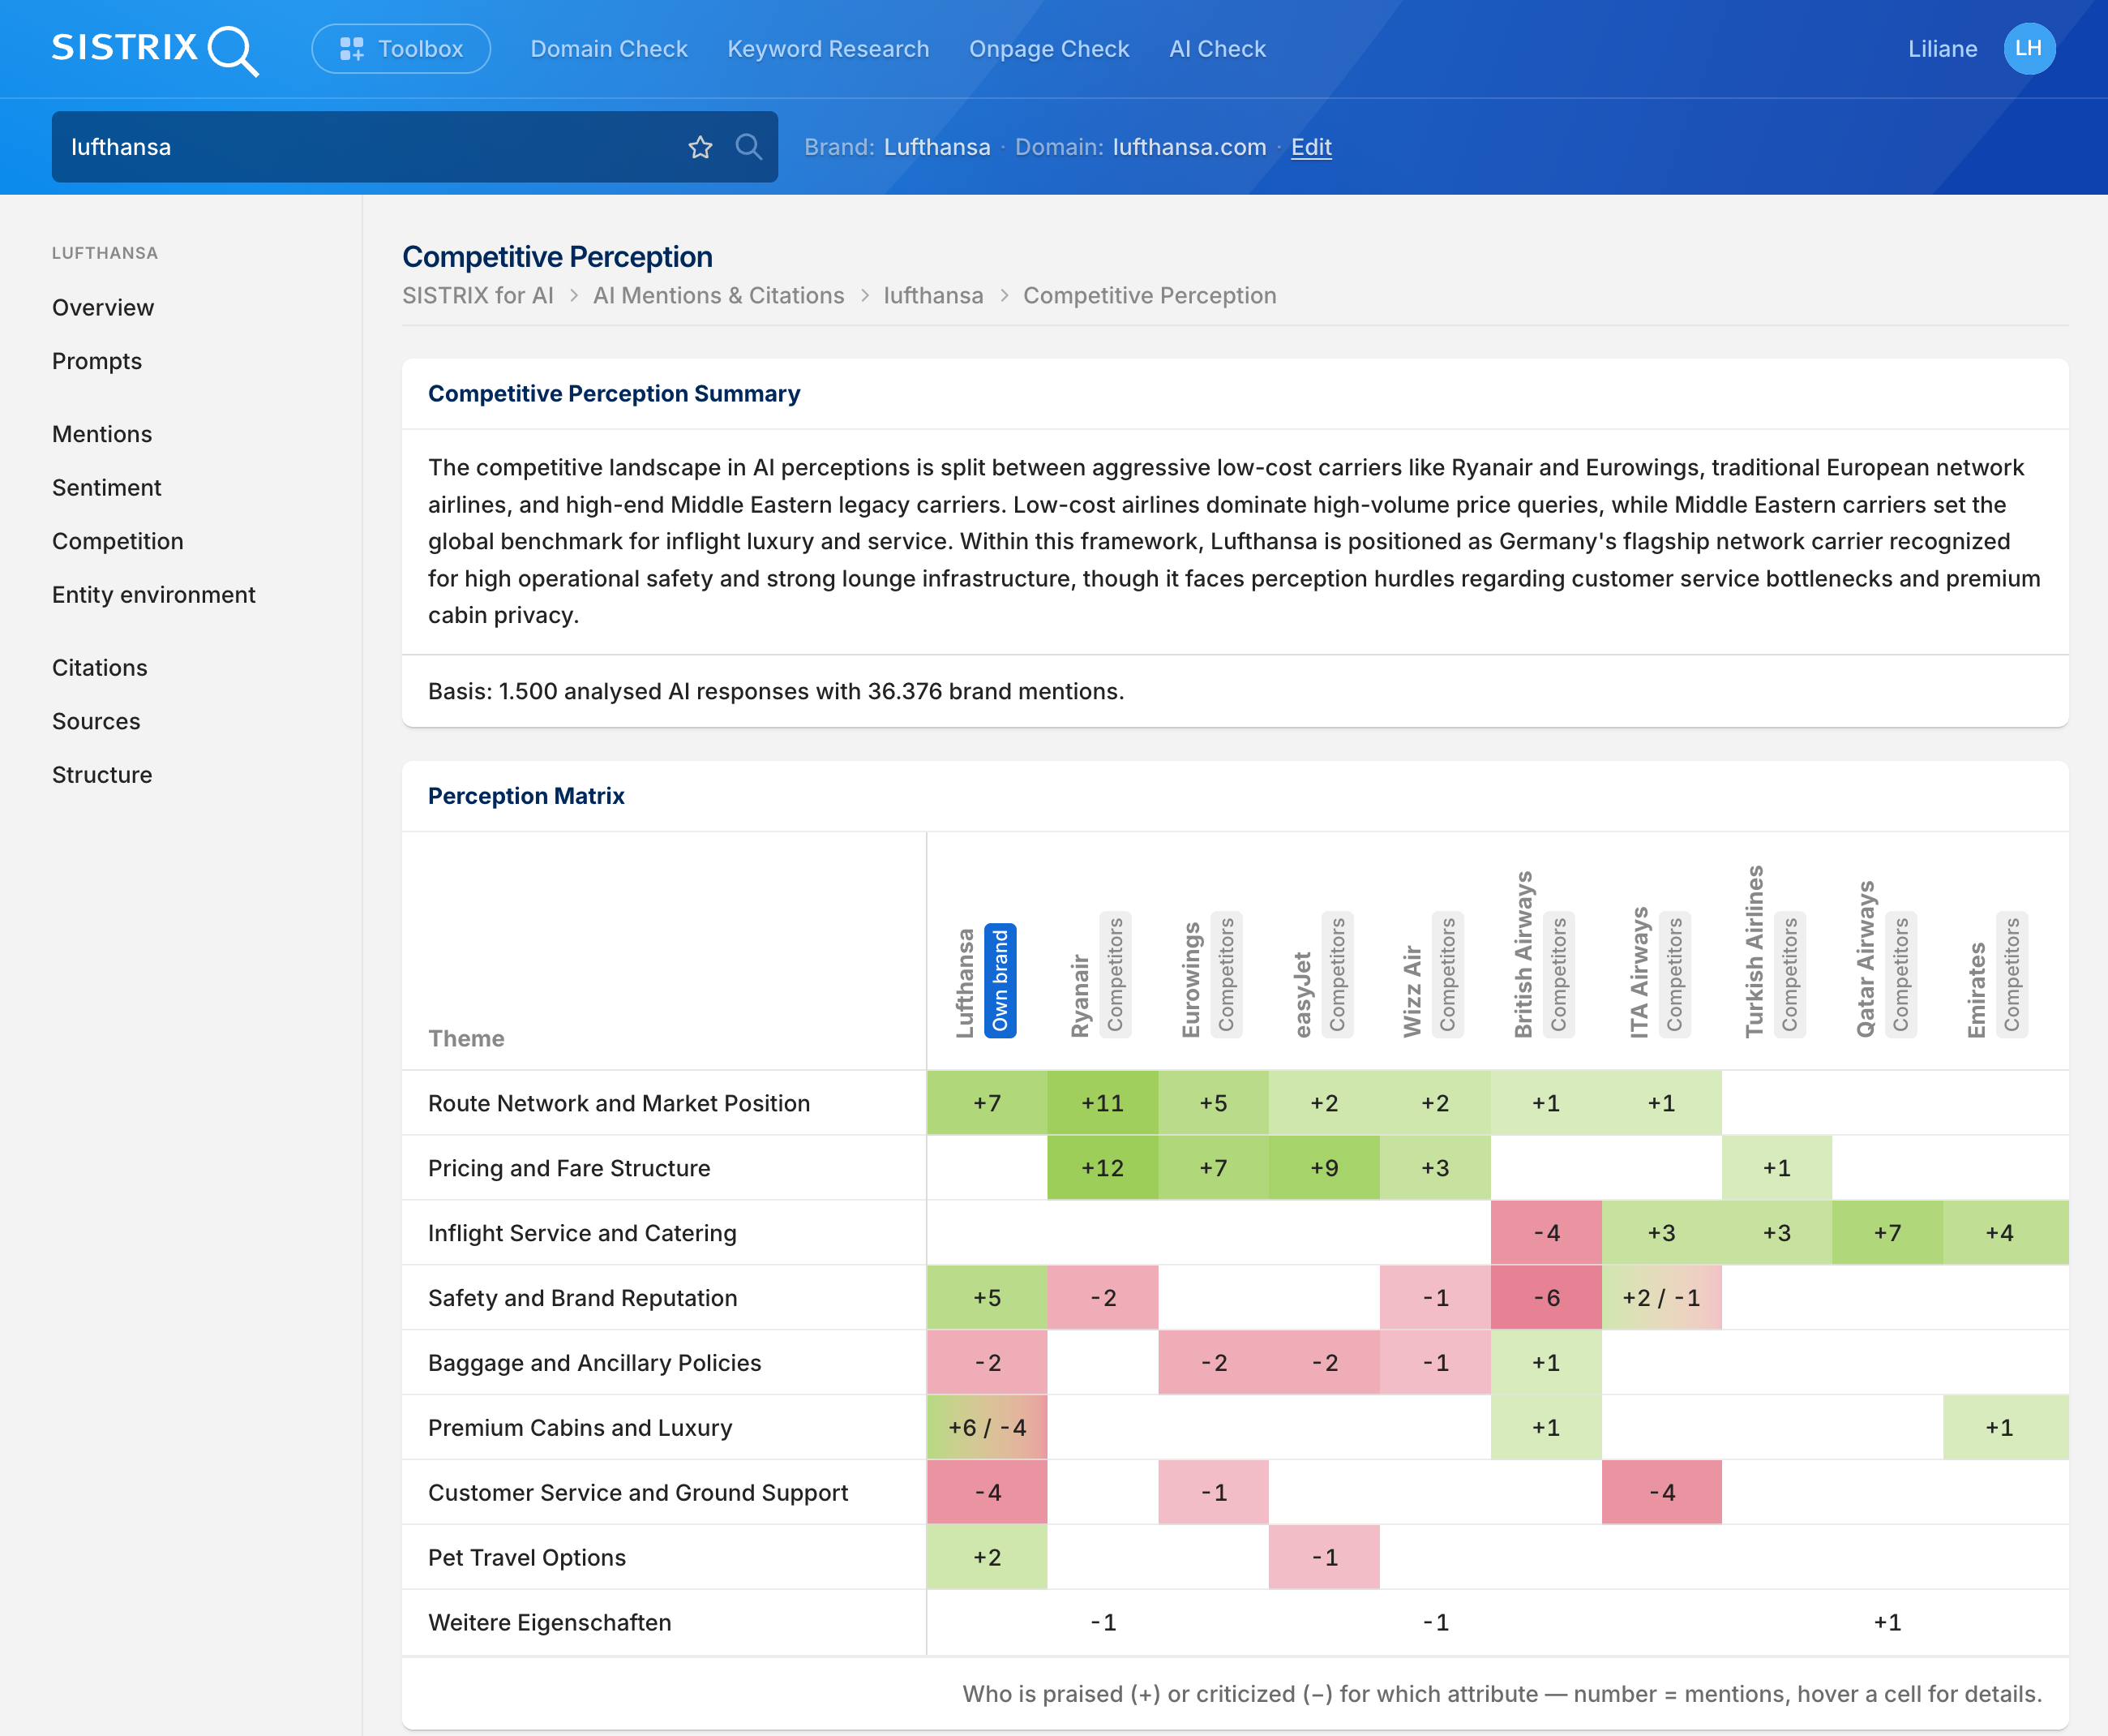Click the Edit brand link
2108x1736 pixels.
(1311, 147)
